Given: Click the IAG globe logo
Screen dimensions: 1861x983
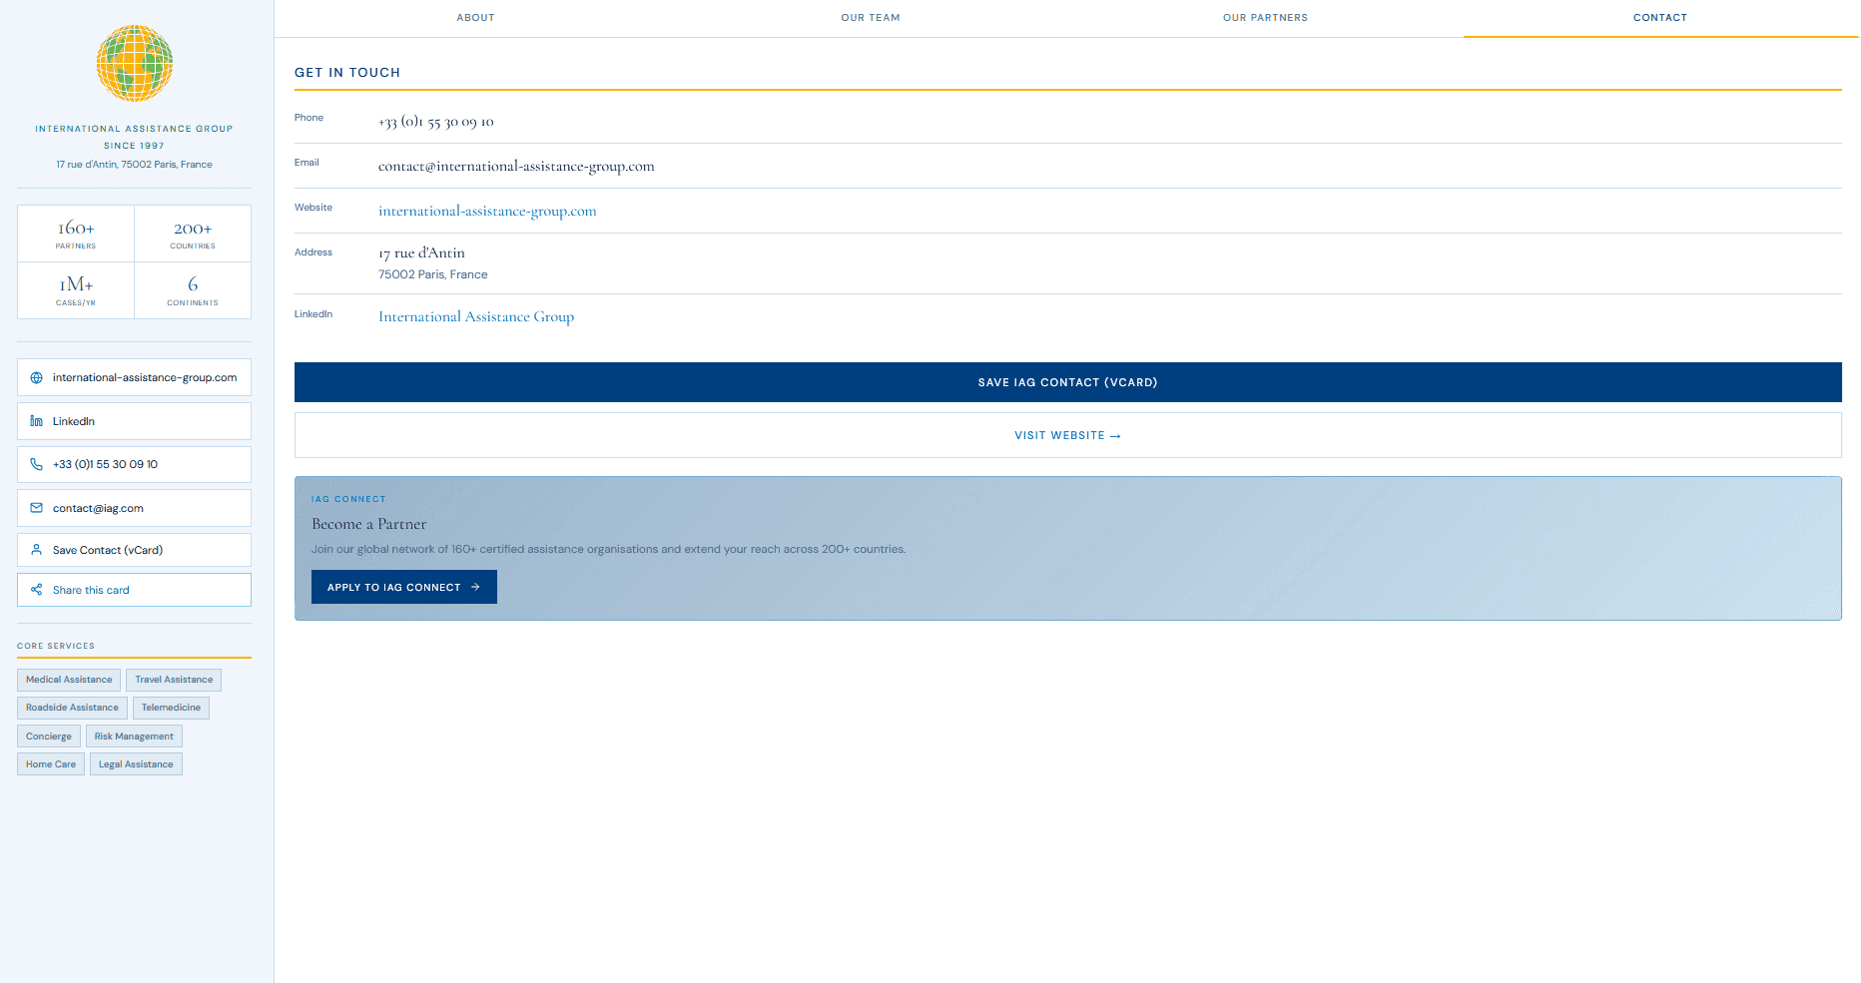Looking at the screenshot, I should coord(134,63).
